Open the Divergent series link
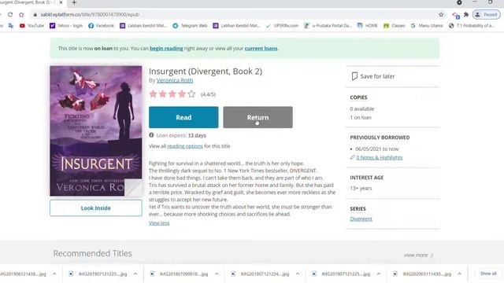 click(x=361, y=219)
